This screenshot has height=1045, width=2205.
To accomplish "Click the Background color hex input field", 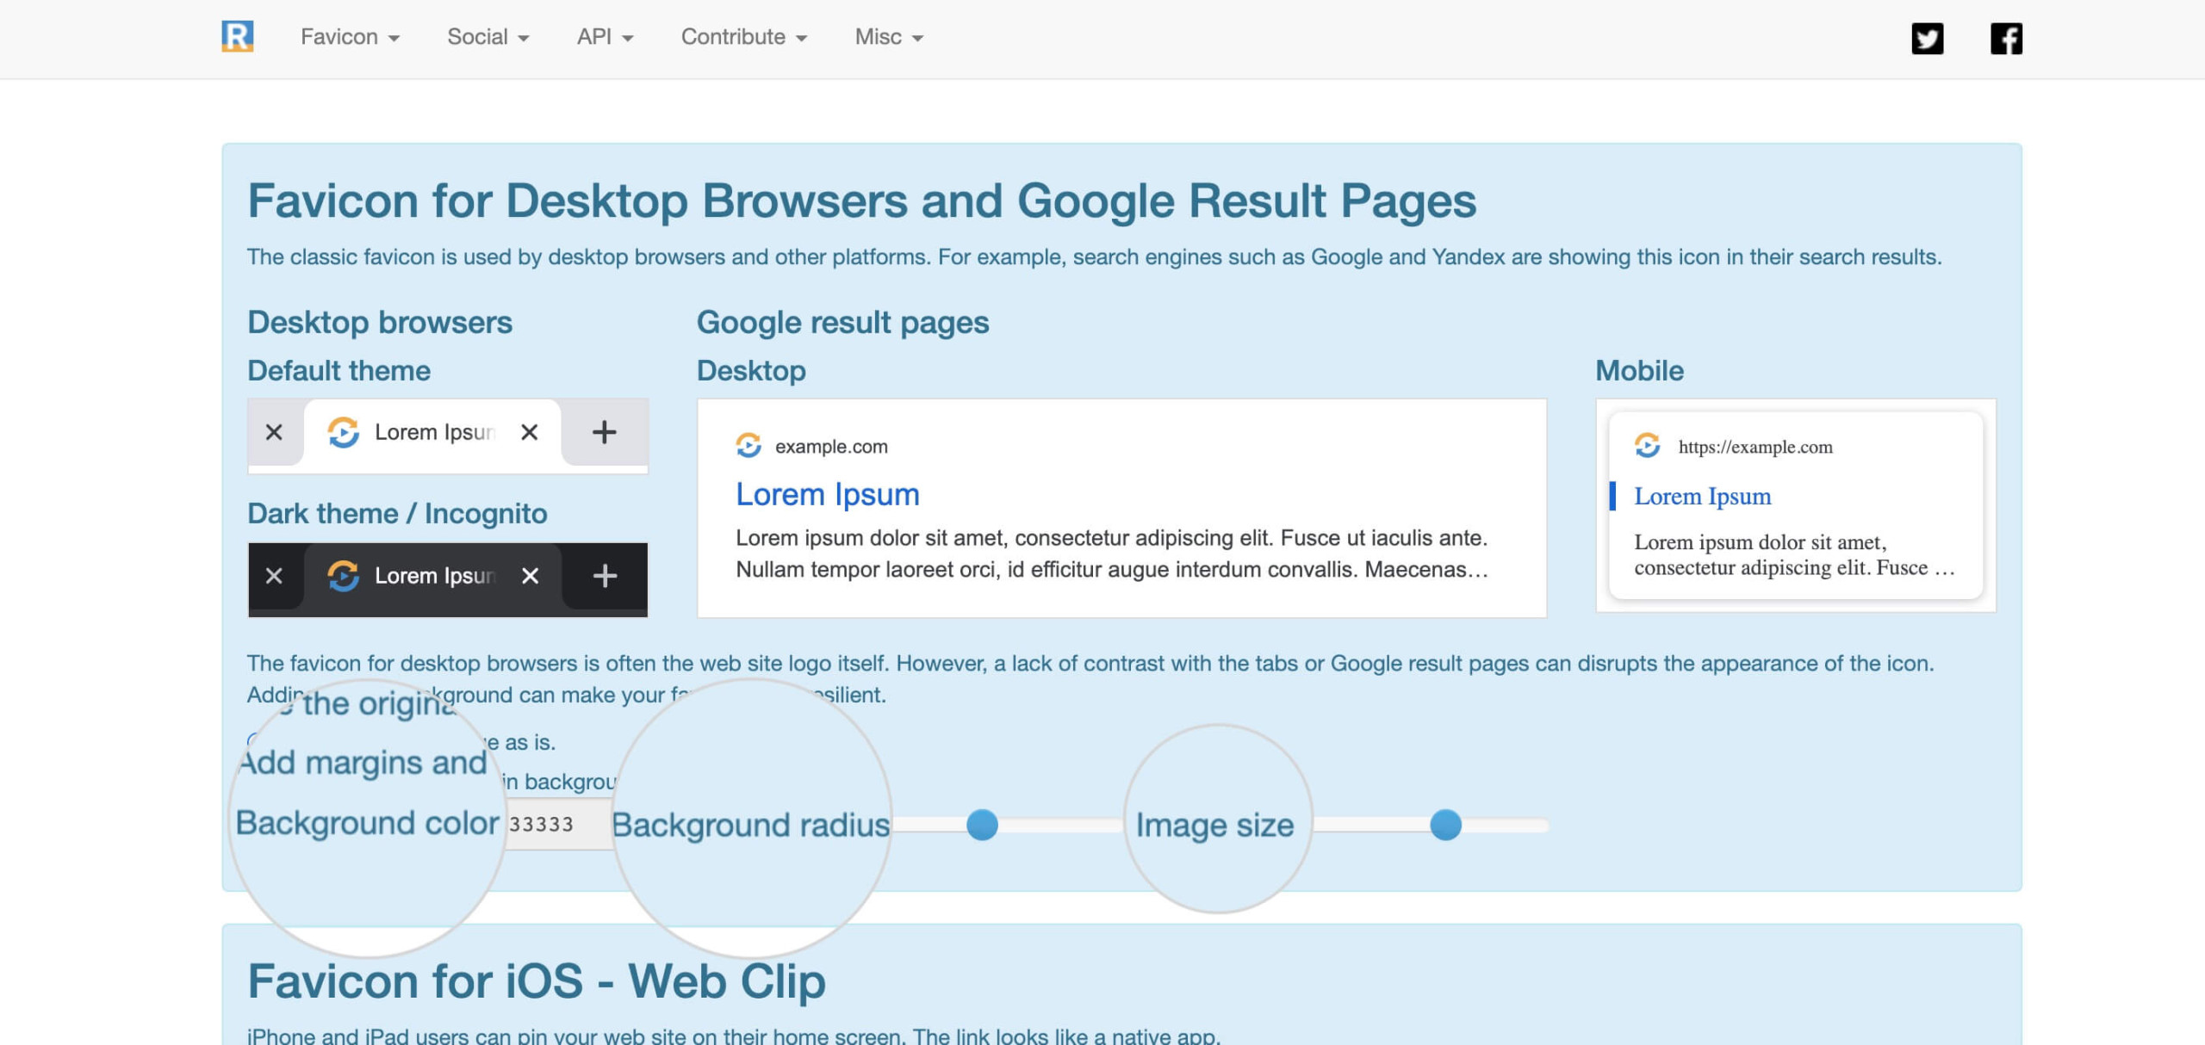I will 558,825.
